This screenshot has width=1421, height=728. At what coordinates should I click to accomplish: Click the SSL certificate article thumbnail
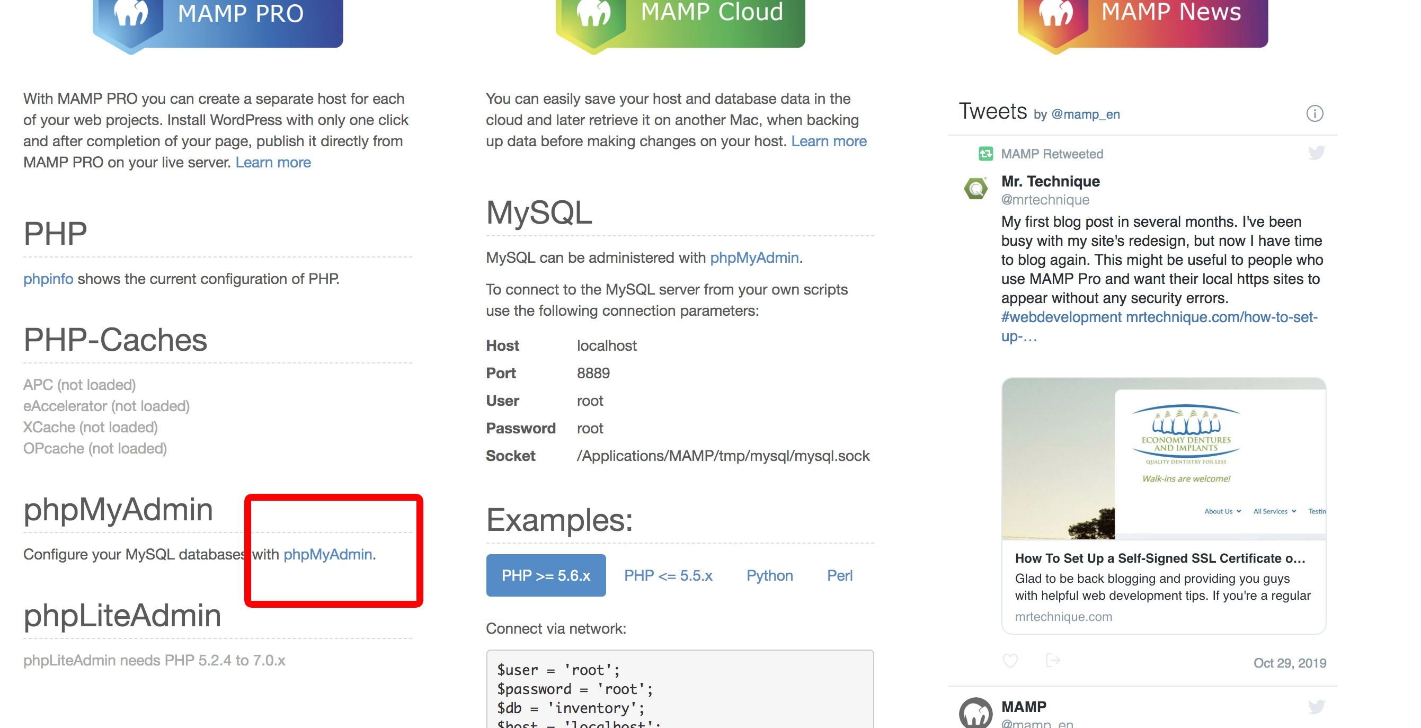(1164, 458)
